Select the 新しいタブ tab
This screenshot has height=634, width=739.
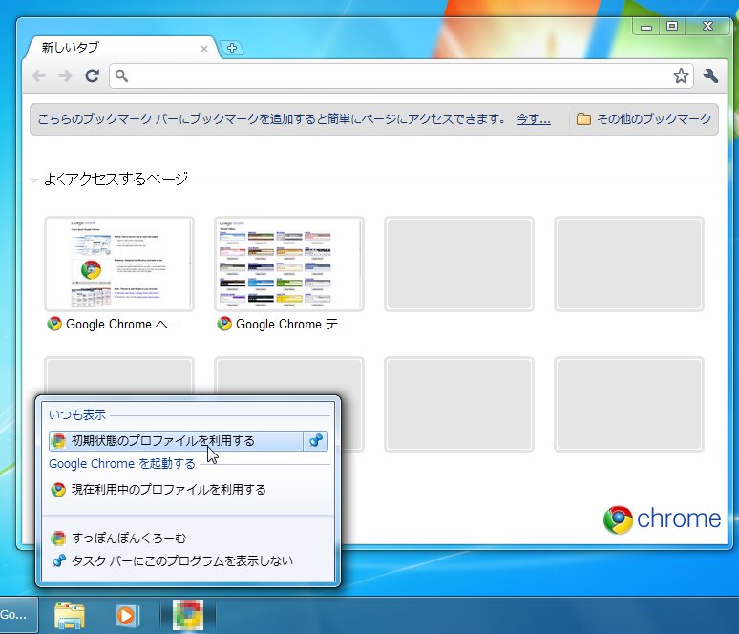[x=121, y=48]
